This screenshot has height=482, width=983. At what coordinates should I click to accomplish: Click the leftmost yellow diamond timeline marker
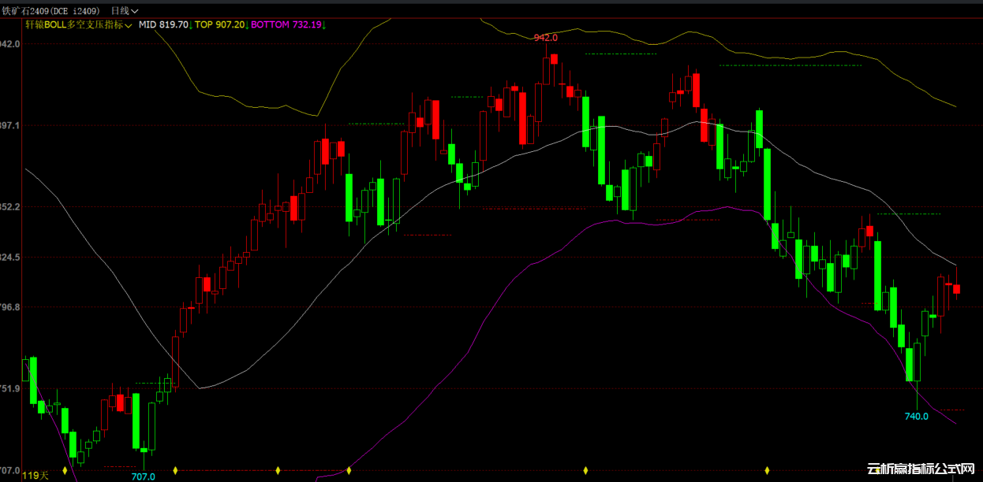[65, 470]
